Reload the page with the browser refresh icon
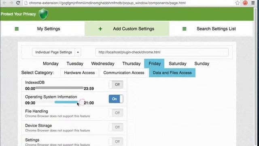Image resolution: width=259 pixels, height=146 pixels. point(18,3)
